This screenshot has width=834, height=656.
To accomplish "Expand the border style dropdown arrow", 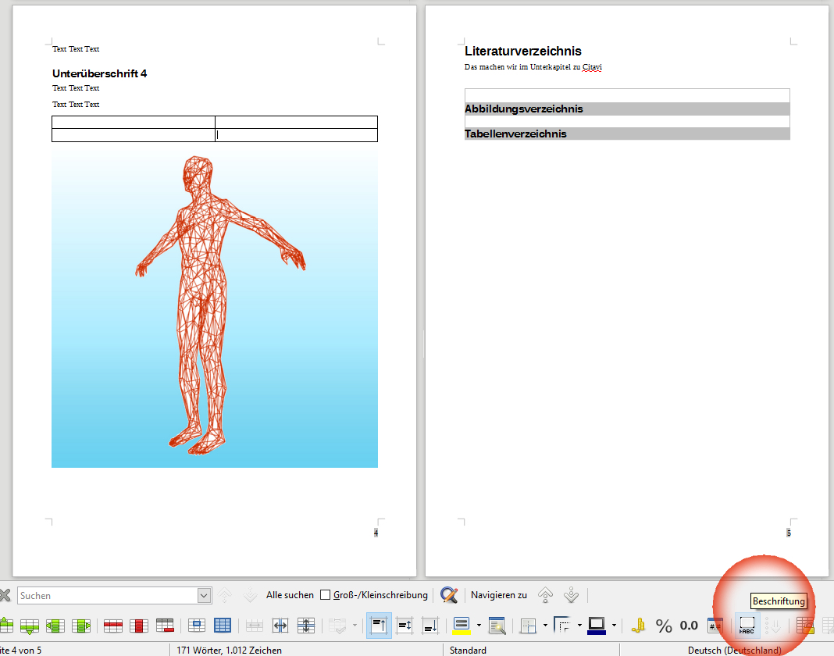I will (x=579, y=626).
